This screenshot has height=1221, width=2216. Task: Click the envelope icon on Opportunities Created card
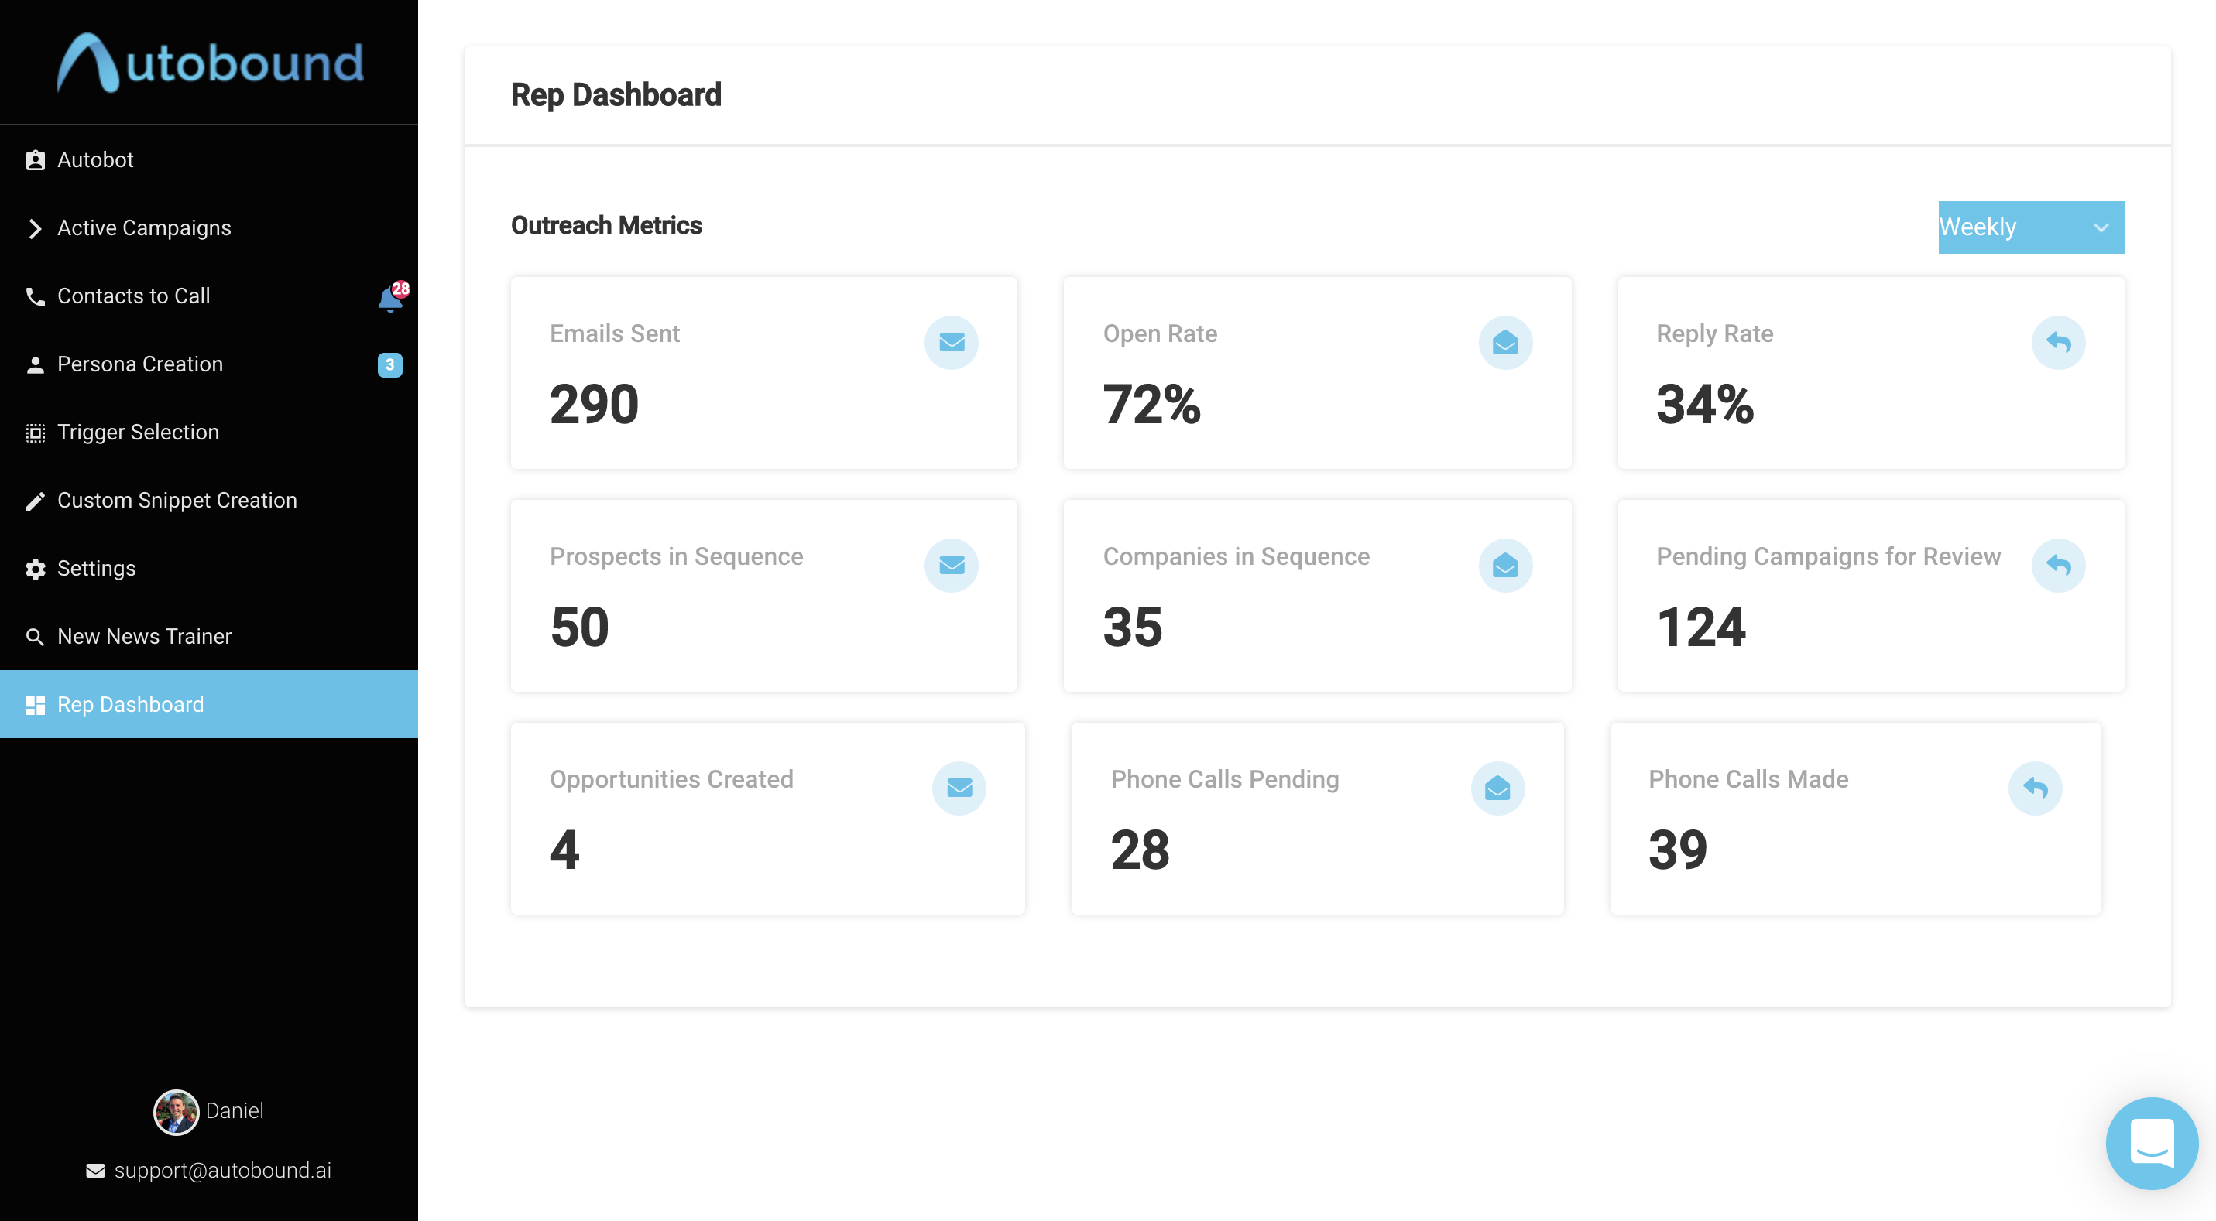(x=959, y=788)
